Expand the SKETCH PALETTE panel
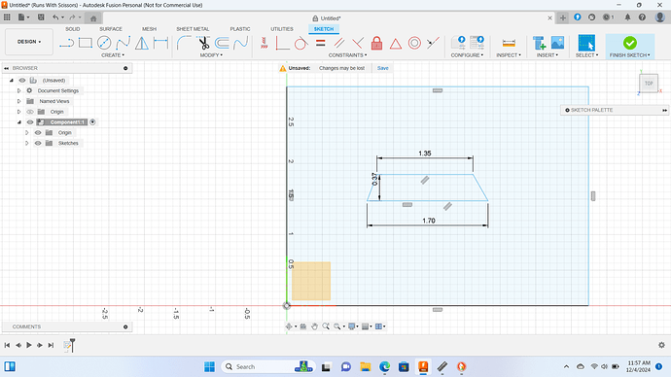The image size is (671, 377). click(664, 110)
